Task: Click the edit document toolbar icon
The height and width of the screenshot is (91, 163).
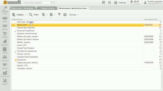Action: click(44, 15)
